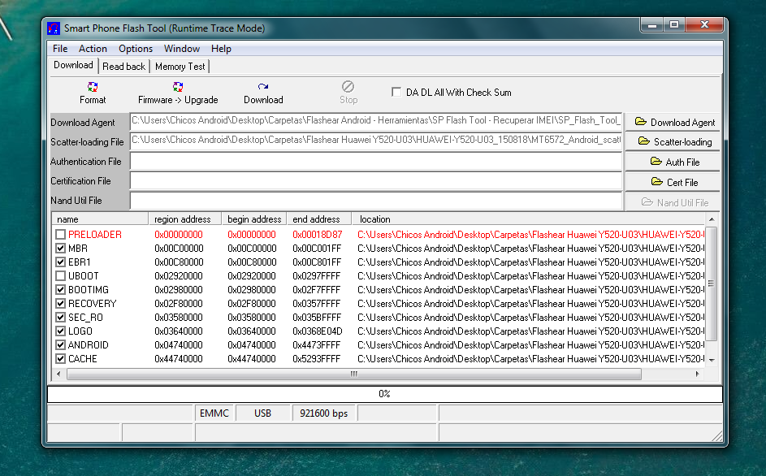Open the Options menu
The height and width of the screenshot is (476, 766).
[135, 48]
